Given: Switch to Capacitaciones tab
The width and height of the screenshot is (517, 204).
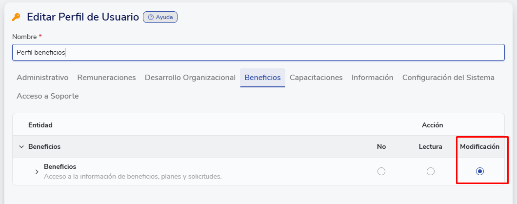Looking at the screenshot, I should (x=316, y=78).
